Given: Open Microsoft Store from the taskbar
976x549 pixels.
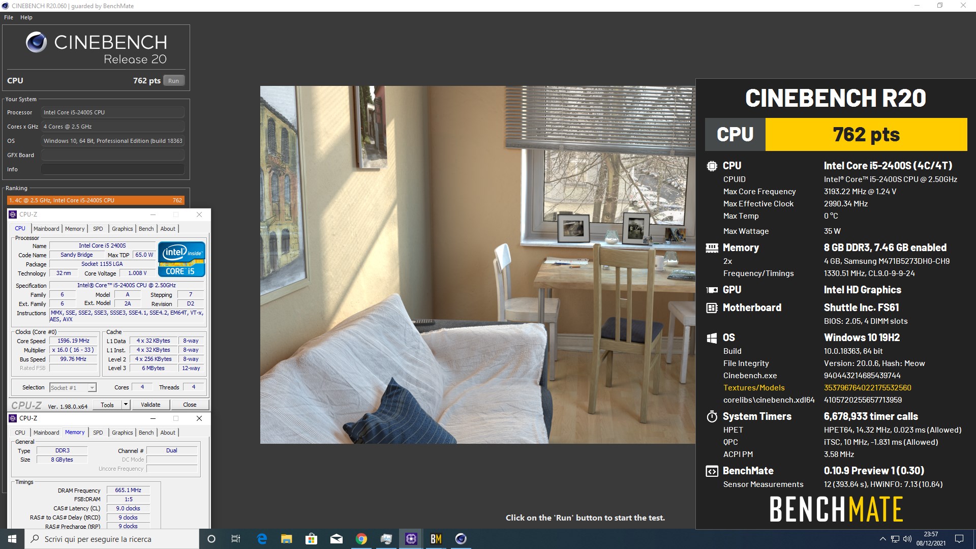Looking at the screenshot, I should (311, 539).
